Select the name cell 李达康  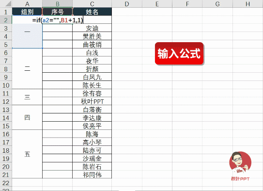[92, 118]
